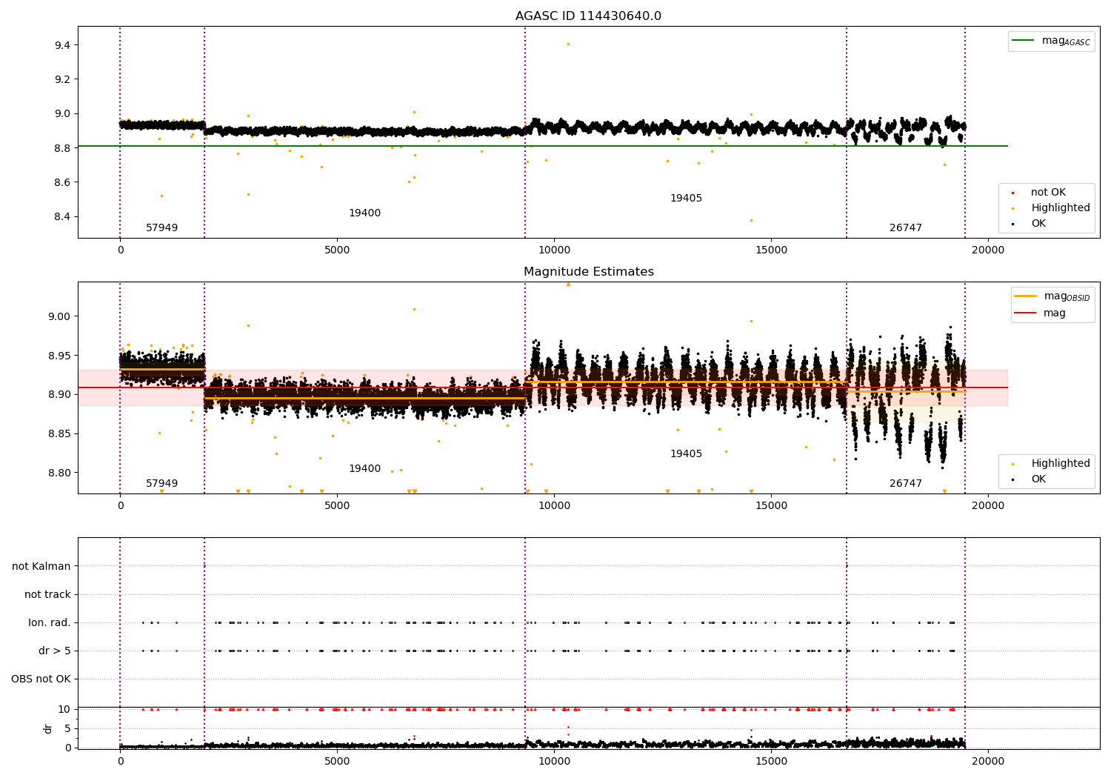Click the 8.4 y-axis tick of the top plot

point(62,217)
